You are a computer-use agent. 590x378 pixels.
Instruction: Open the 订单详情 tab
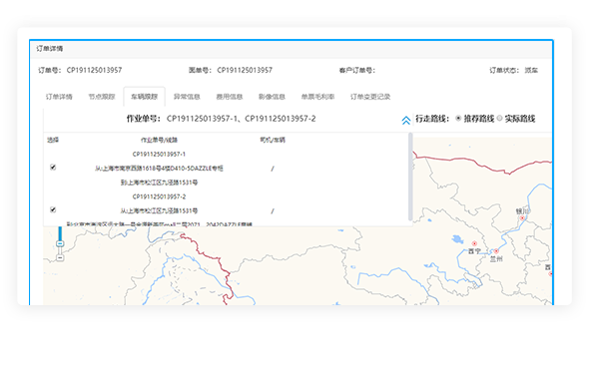[59, 97]
